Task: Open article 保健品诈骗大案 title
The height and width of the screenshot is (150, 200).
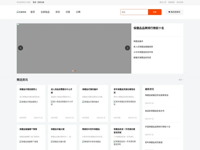Action: click(x=58, y=129)
